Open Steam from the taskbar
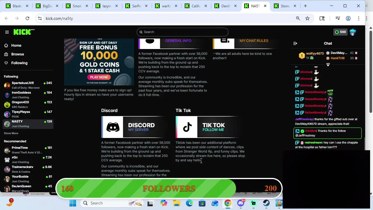Screen dimensions: 373x210 (266, 203)
